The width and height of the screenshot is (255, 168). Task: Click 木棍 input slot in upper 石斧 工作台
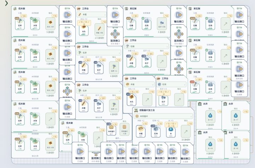pyautogui.click(x=84, y=68)
